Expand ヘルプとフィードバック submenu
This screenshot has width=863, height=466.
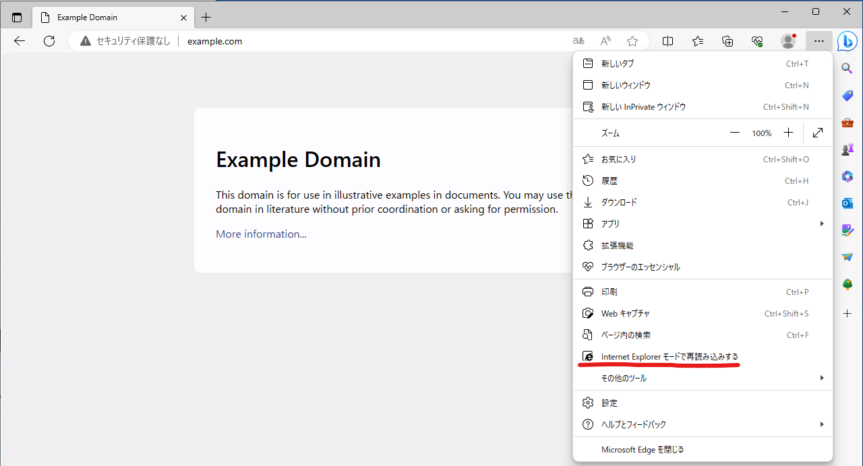click(x=703, y=425)
